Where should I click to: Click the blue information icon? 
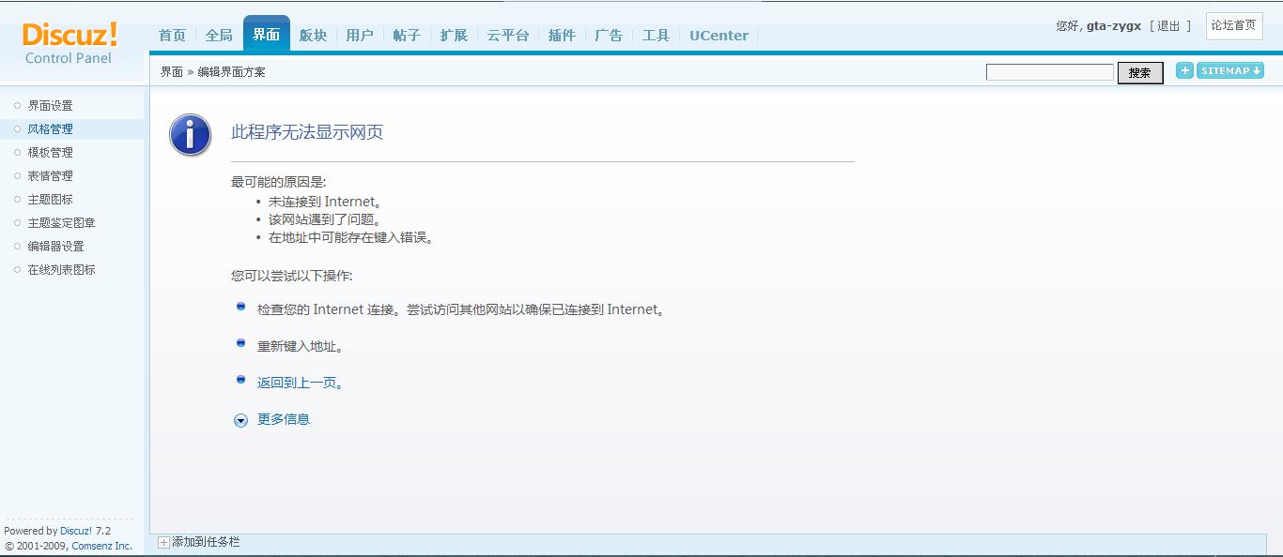click(x=190, y=135)
